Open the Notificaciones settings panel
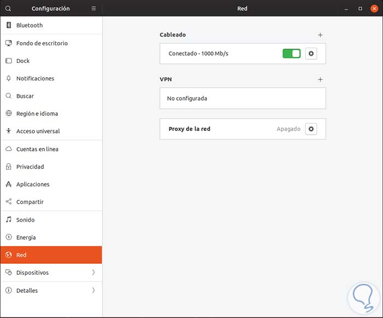 pos(35,79)
